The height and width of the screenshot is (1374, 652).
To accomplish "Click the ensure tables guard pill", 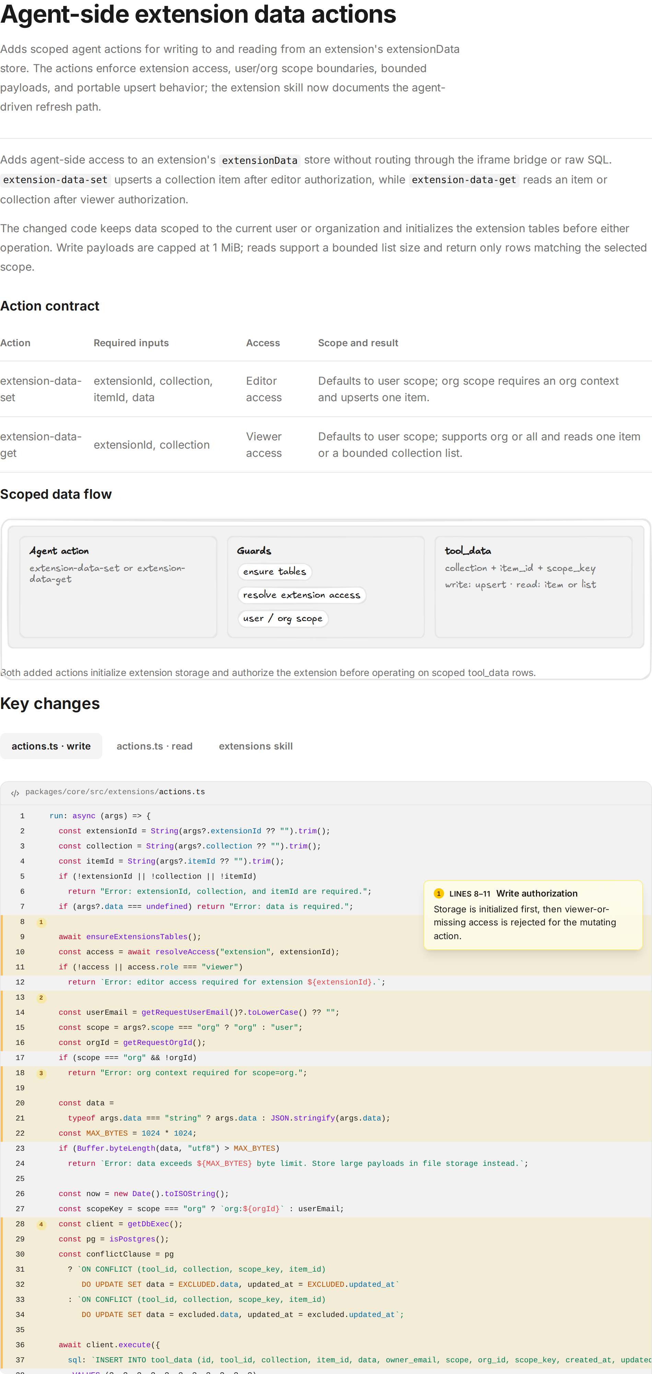I will (274, 571).
